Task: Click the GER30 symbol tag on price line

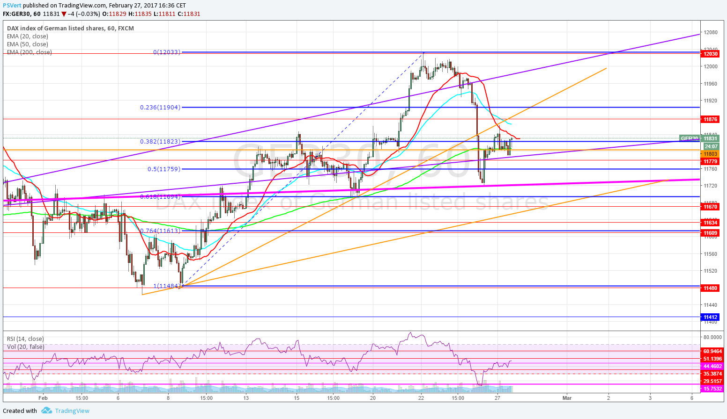Action: click(x=690, y=138)
